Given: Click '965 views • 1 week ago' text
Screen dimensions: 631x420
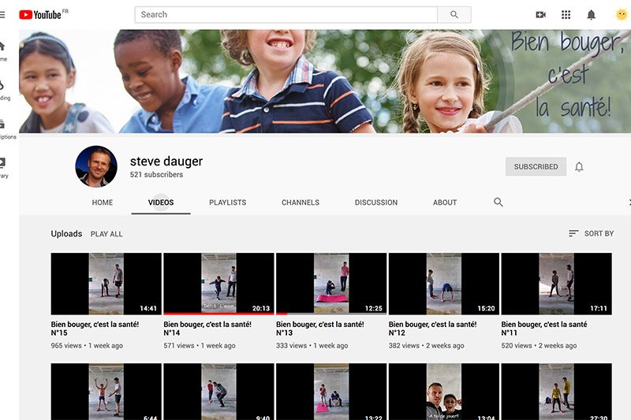Looking at the screenshot, I should [x=87, y=346].
